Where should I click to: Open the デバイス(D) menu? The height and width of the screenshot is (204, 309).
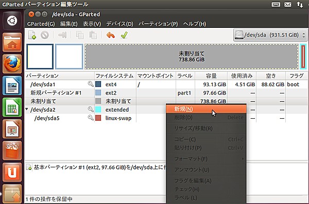119,24
